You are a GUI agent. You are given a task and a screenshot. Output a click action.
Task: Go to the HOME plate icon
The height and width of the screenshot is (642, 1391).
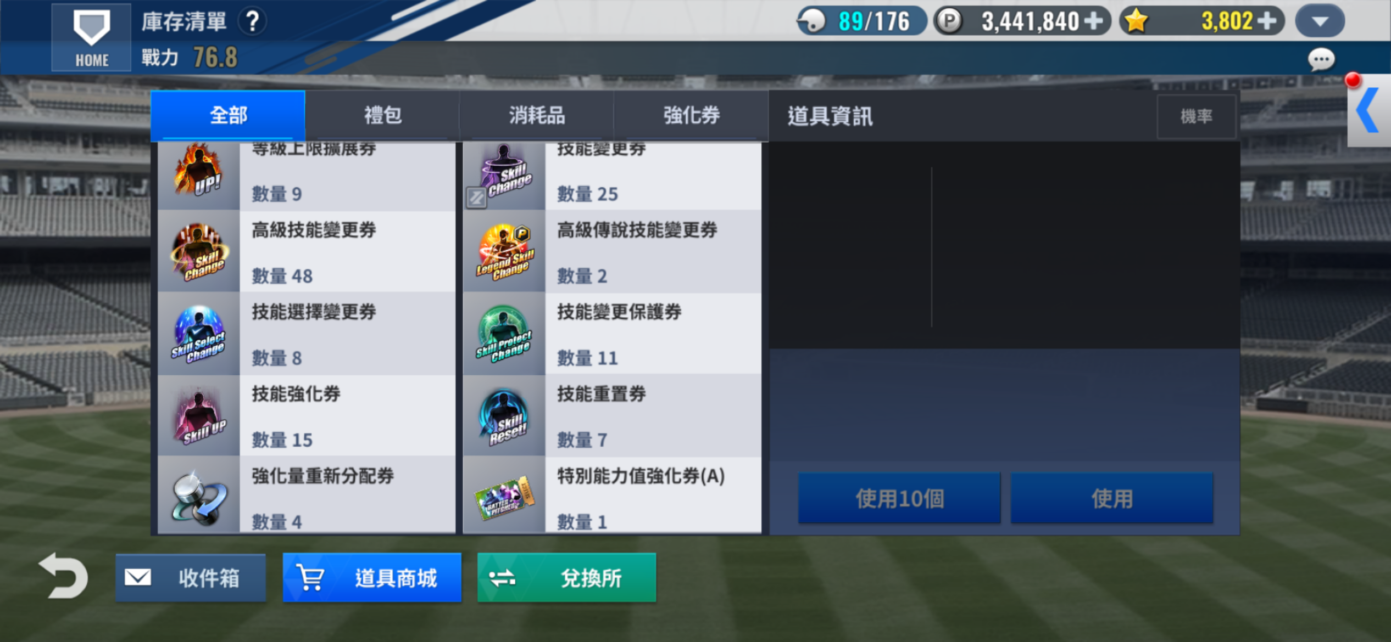point(91,37)
